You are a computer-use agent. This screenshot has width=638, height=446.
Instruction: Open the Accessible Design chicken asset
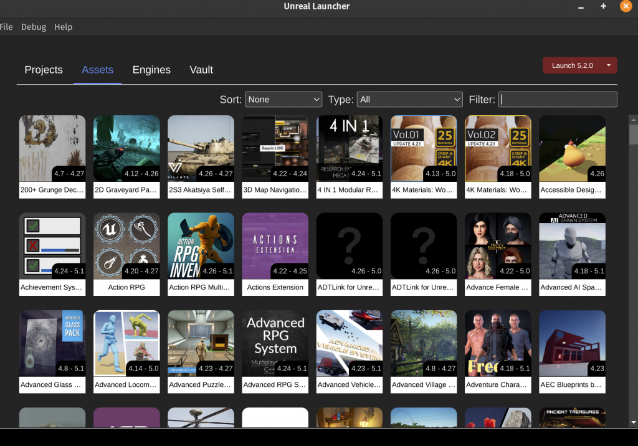(572, 148)
